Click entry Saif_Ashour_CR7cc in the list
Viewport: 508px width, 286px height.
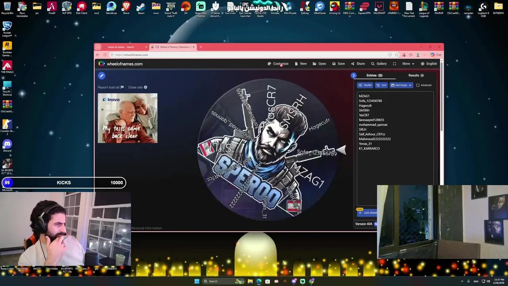372,134
